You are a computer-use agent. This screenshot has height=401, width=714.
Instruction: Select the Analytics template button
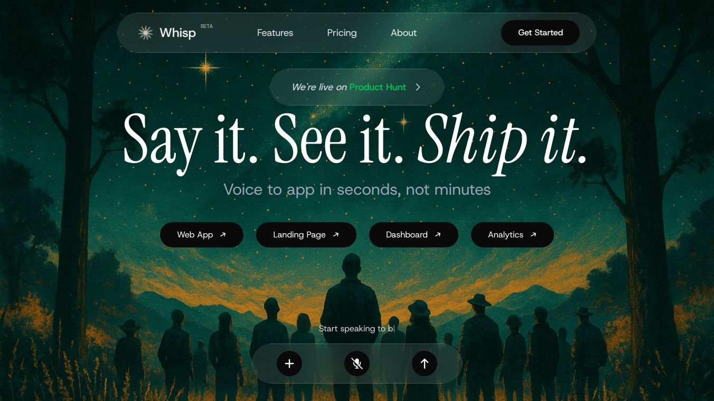tap(512, 235)
